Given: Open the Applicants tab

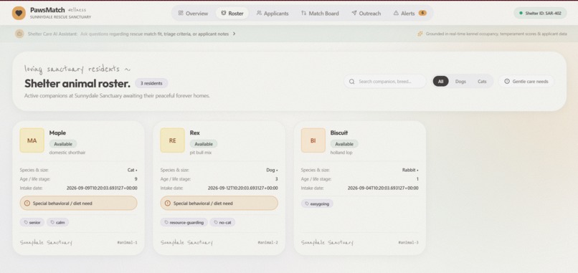Looking at the screenshot, I should (273, 14).
